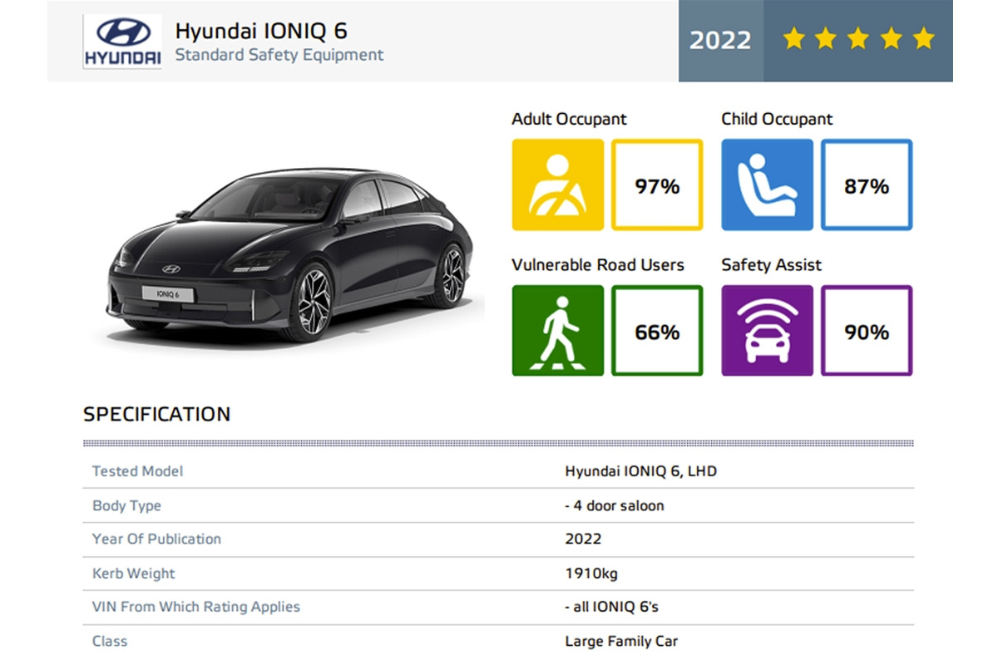Click the 2022 year badge
Viewport: 998px width, 665px height.
pos(721,40)
